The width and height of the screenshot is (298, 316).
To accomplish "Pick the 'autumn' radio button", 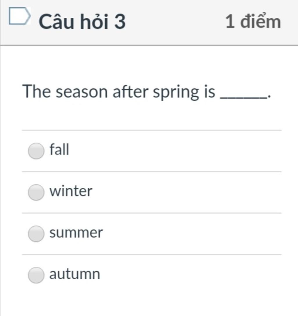I will (36, 275).
